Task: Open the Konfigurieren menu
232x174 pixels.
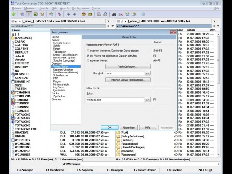Action: (81, 8)
